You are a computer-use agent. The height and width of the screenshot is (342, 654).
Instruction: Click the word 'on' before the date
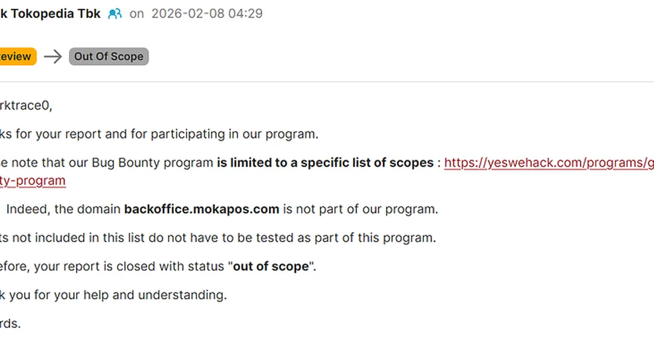[137, 14]
